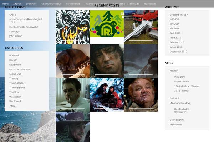View the Juni 2016 archive
The image size is (214, 142).
tap(174, 24)
